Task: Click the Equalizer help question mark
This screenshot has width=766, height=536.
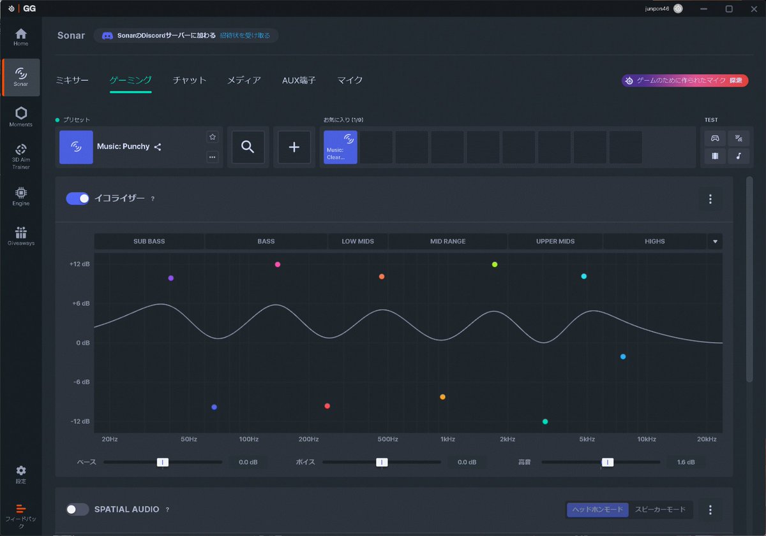Action: 153,199
